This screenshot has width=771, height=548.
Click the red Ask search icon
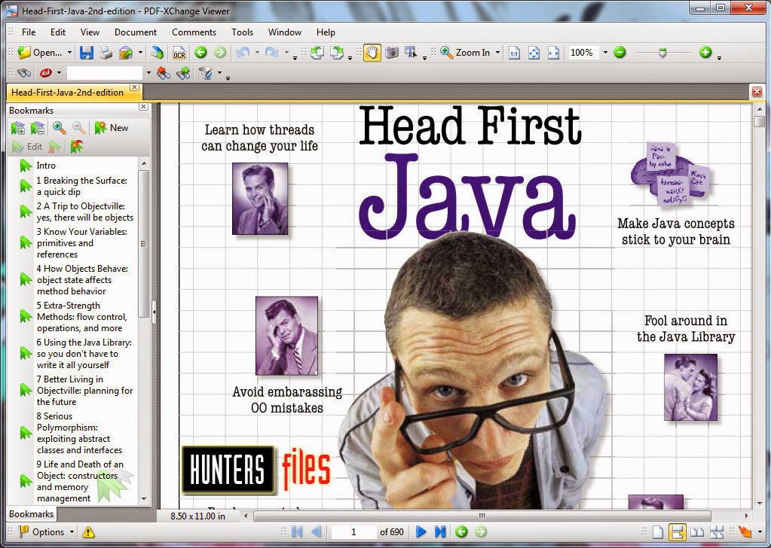[x=46, y=73]
